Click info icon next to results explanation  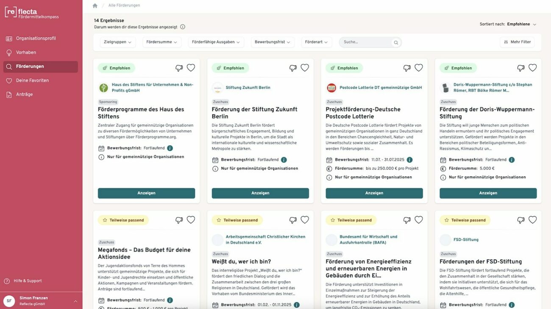coord(183,27)
